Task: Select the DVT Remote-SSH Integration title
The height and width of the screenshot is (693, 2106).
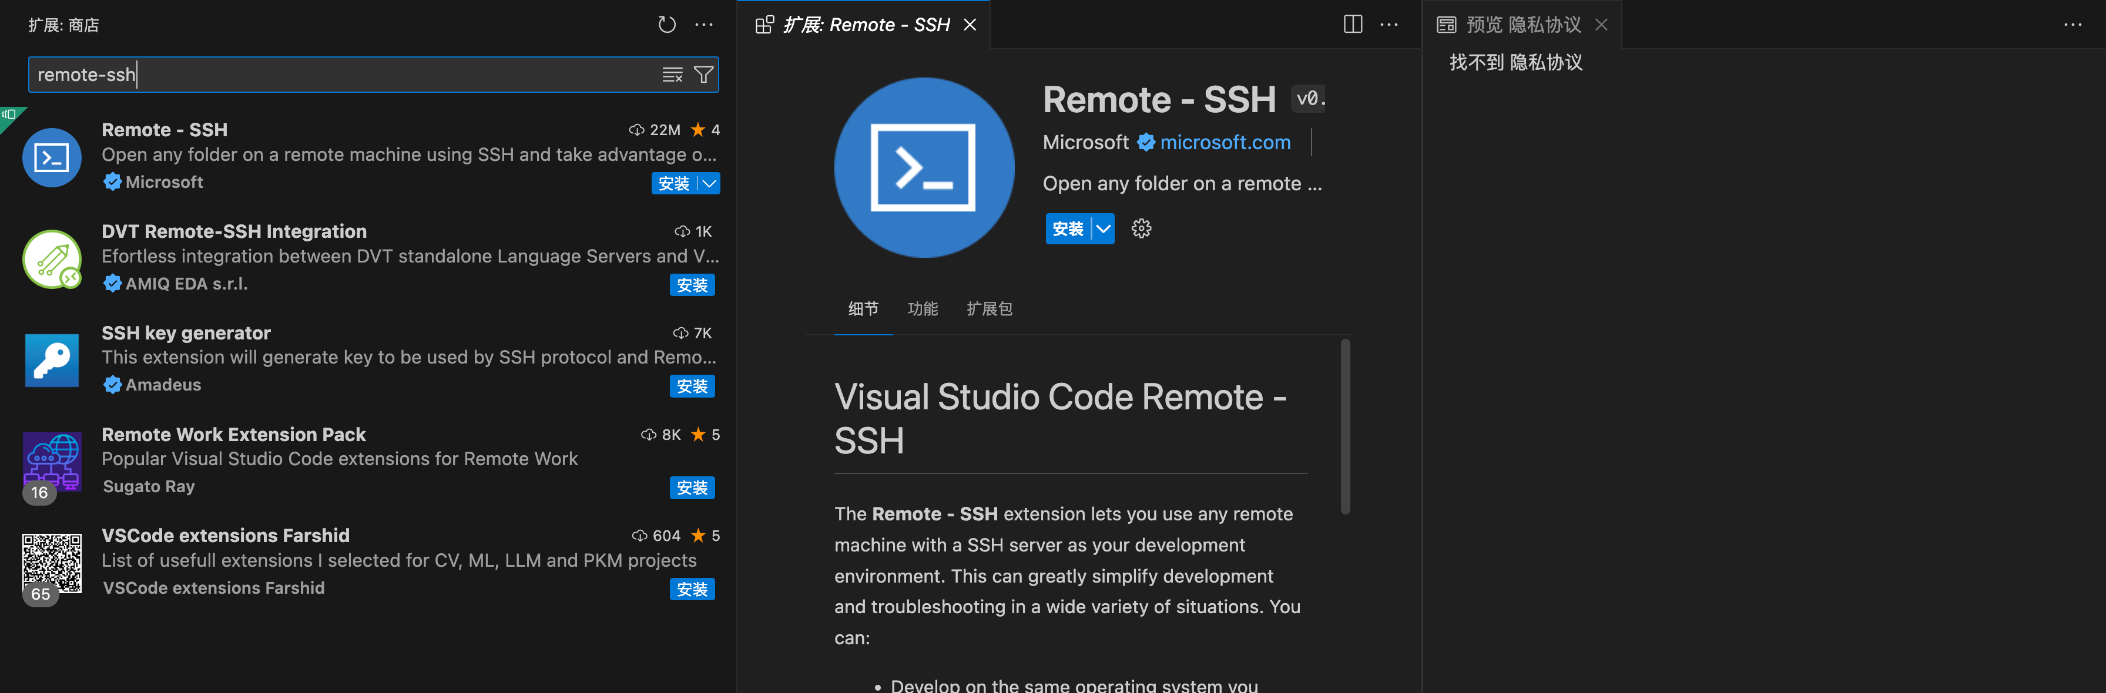Action: click(x=234, y=231)
